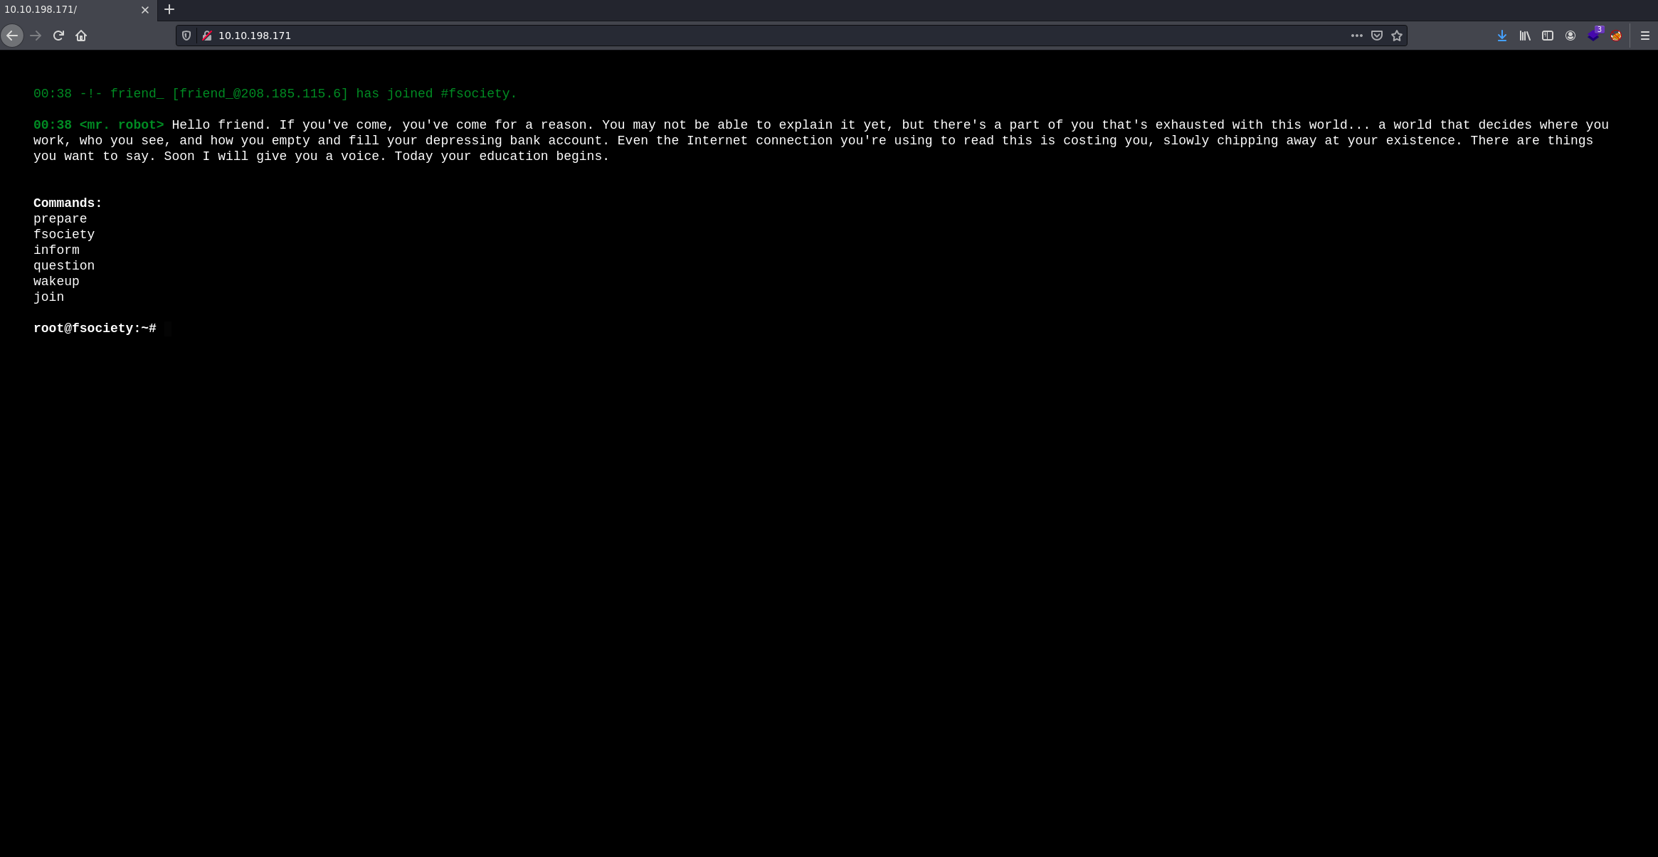Reload the current page
This screenshot has height=857, width=1658.
click(x=58, y=36)
